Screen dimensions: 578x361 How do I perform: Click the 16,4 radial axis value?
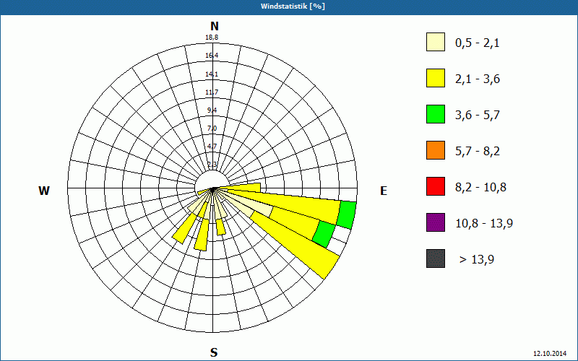click(212, 56)
